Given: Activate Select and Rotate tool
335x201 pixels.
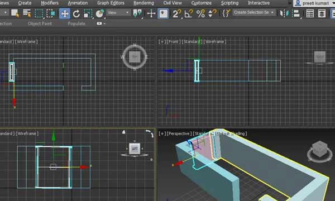Looking at the screenshot, I should click(x=76, y=13).
